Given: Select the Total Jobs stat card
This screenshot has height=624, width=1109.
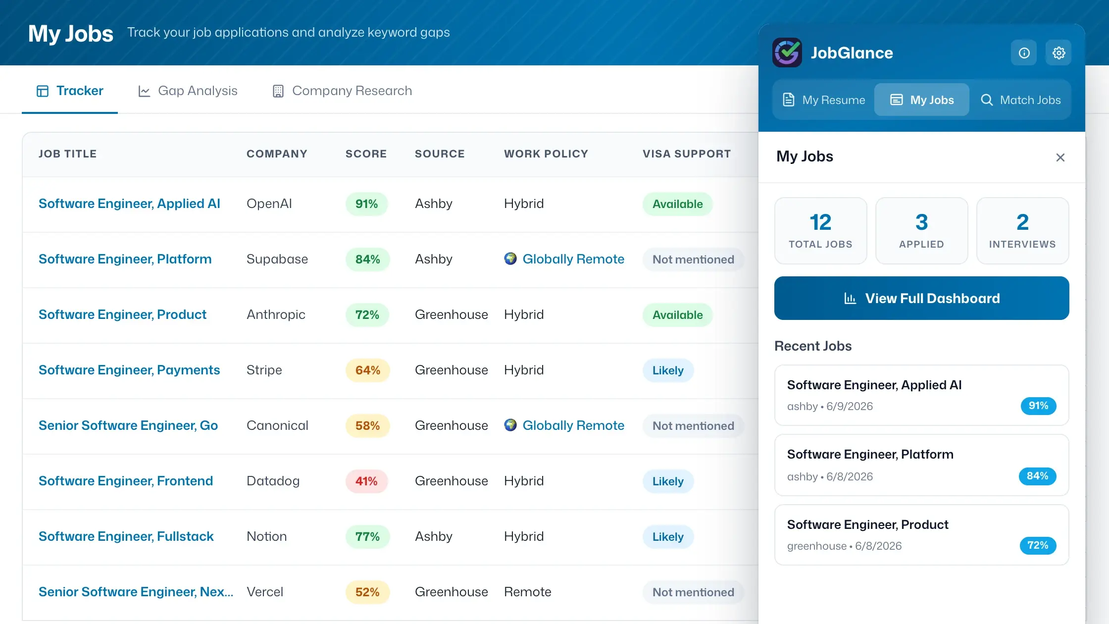Looking at the screenshot, I should pos(820,231).
